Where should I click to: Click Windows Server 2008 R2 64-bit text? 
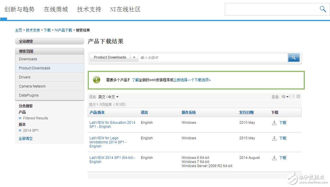pos(207,166)
